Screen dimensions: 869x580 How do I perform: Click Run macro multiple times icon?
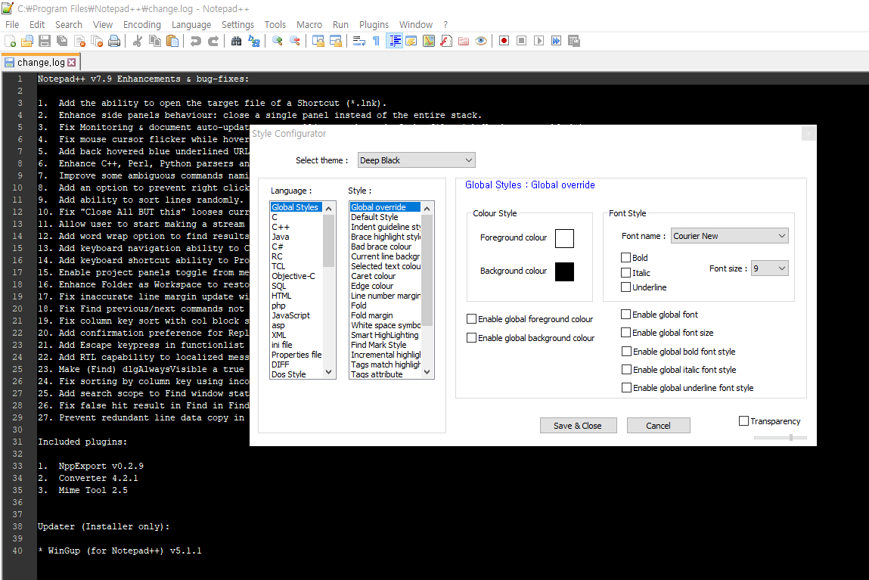557,41
